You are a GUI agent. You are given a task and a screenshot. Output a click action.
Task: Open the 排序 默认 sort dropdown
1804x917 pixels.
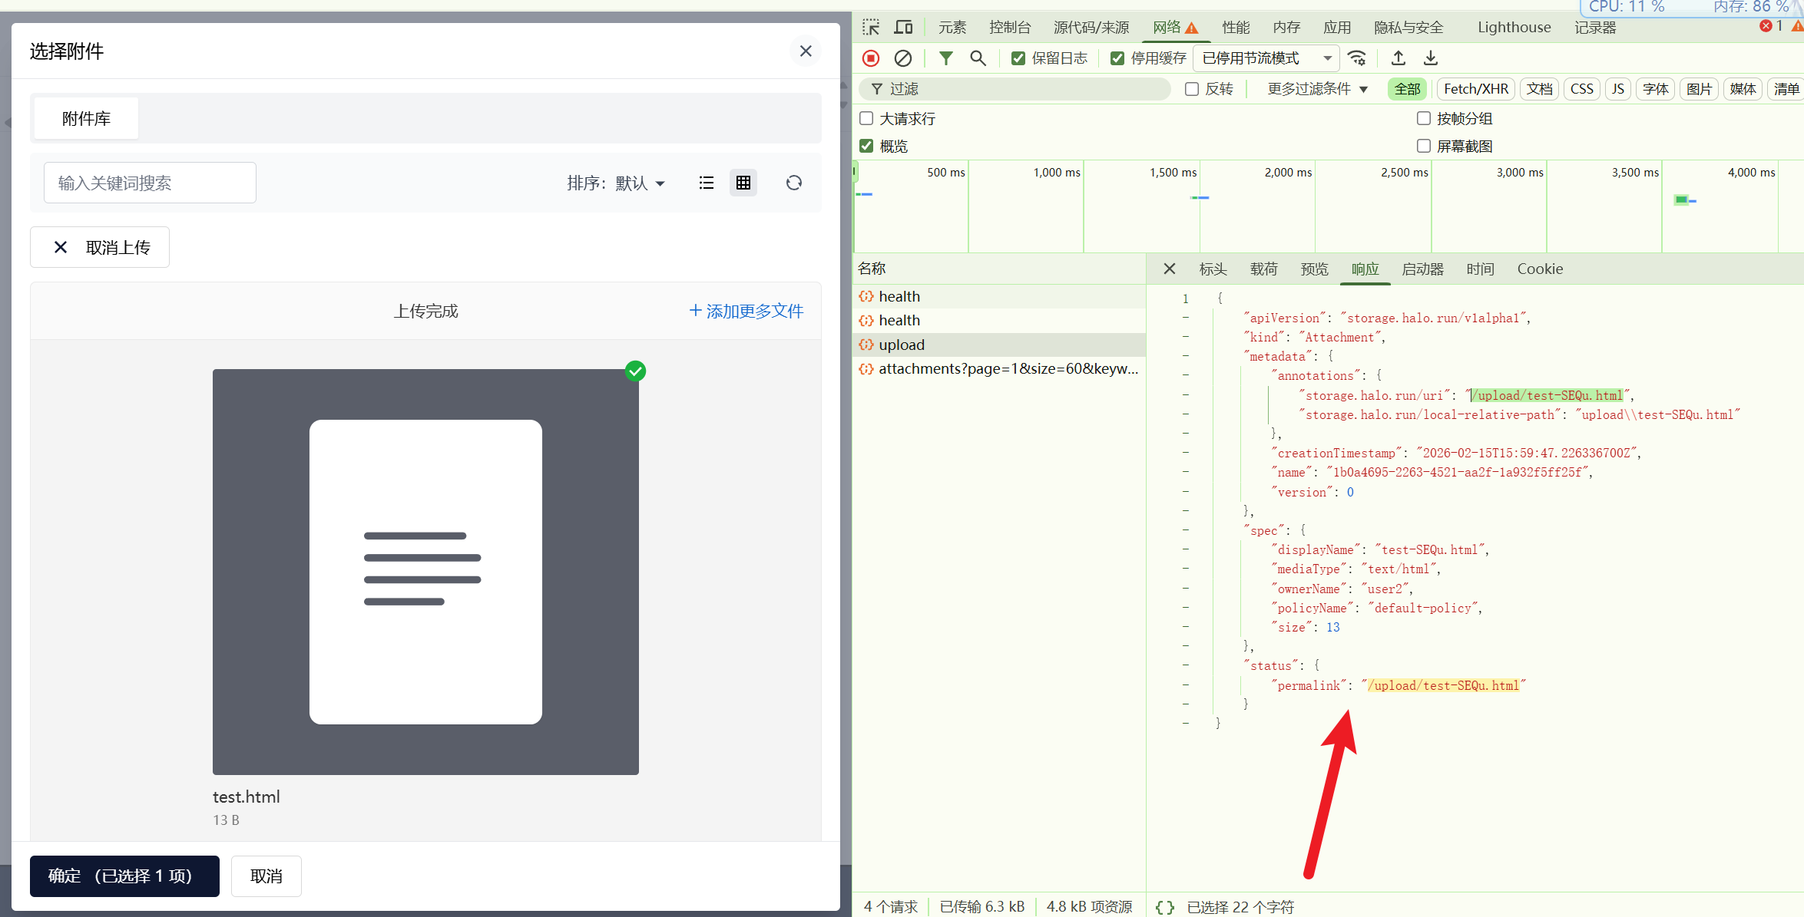[x=616, y=183]
